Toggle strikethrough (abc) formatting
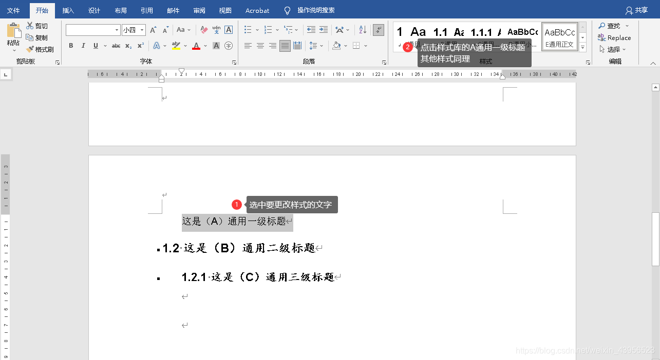Viewport: 660px width, 360px height. (x=116, y=46)
